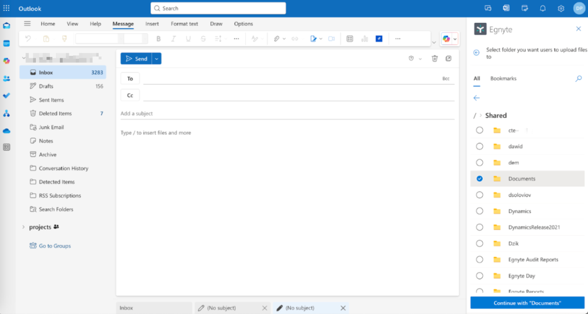Deselect the checked Documents folder

pyautogui.click(x=480, y=179)
